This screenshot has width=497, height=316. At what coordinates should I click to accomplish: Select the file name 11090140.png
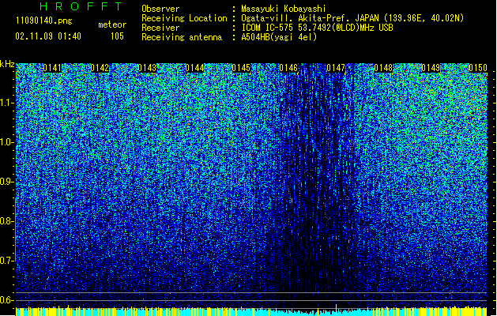[x=44, y=21]
